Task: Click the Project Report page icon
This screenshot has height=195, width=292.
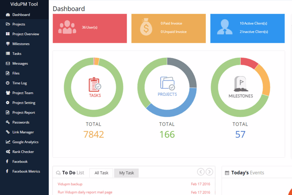Action: [x=8, y=112]
